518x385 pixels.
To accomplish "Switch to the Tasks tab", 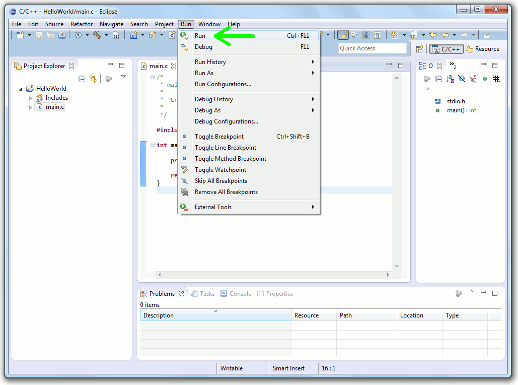I will (x=203, y=294).
